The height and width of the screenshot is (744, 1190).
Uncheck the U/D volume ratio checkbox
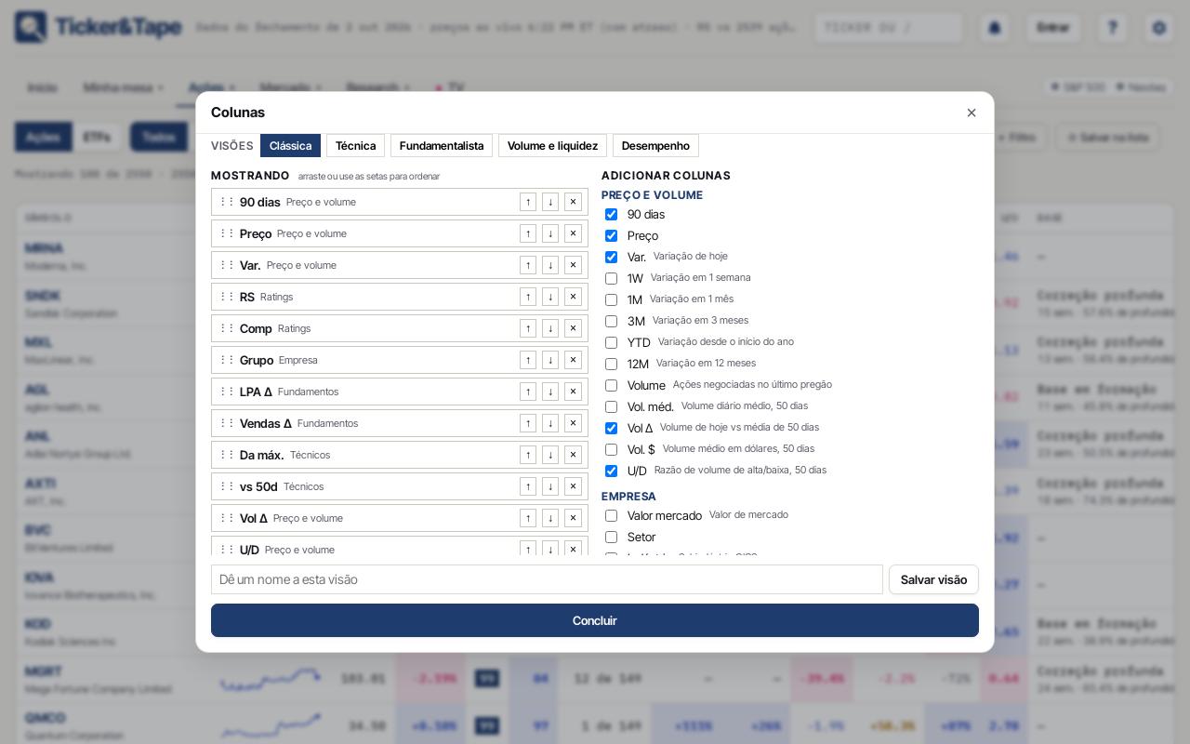[x=611, y=471]
